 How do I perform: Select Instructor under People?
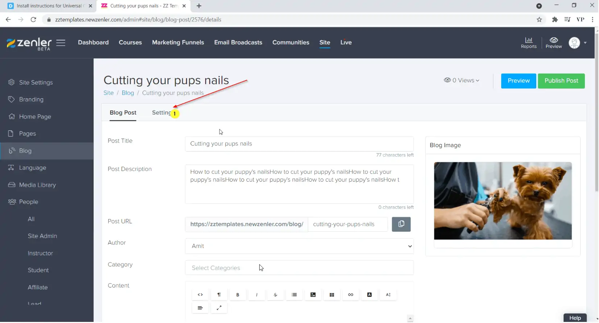40,253
